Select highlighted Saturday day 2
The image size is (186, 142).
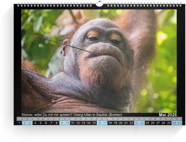(x=24, y=123)
